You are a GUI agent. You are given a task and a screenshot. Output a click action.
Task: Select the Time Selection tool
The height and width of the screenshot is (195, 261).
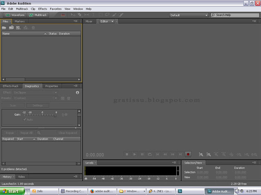tap(93, 15)
